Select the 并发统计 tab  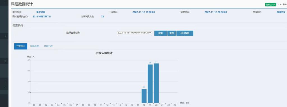point(20,46)
